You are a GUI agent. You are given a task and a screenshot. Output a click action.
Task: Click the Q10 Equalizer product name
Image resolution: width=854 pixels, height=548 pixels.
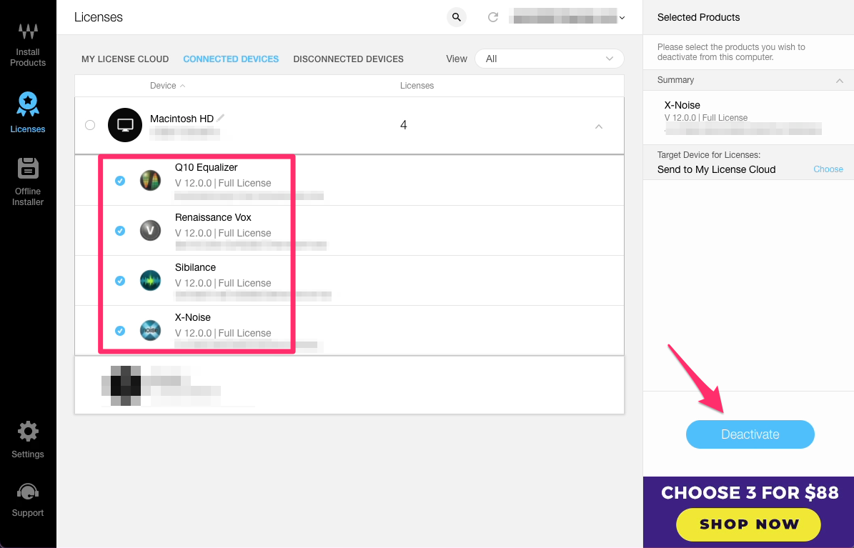[x=206, y=167]
